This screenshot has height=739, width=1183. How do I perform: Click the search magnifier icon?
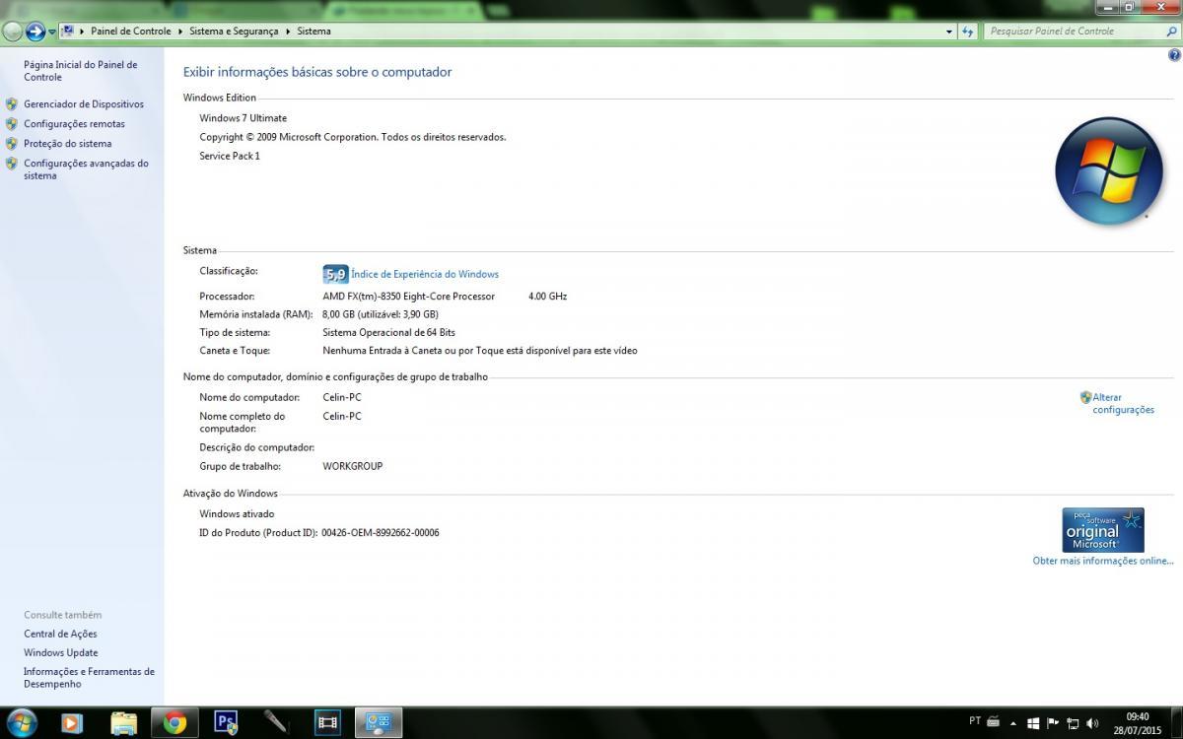(1171, 32)
